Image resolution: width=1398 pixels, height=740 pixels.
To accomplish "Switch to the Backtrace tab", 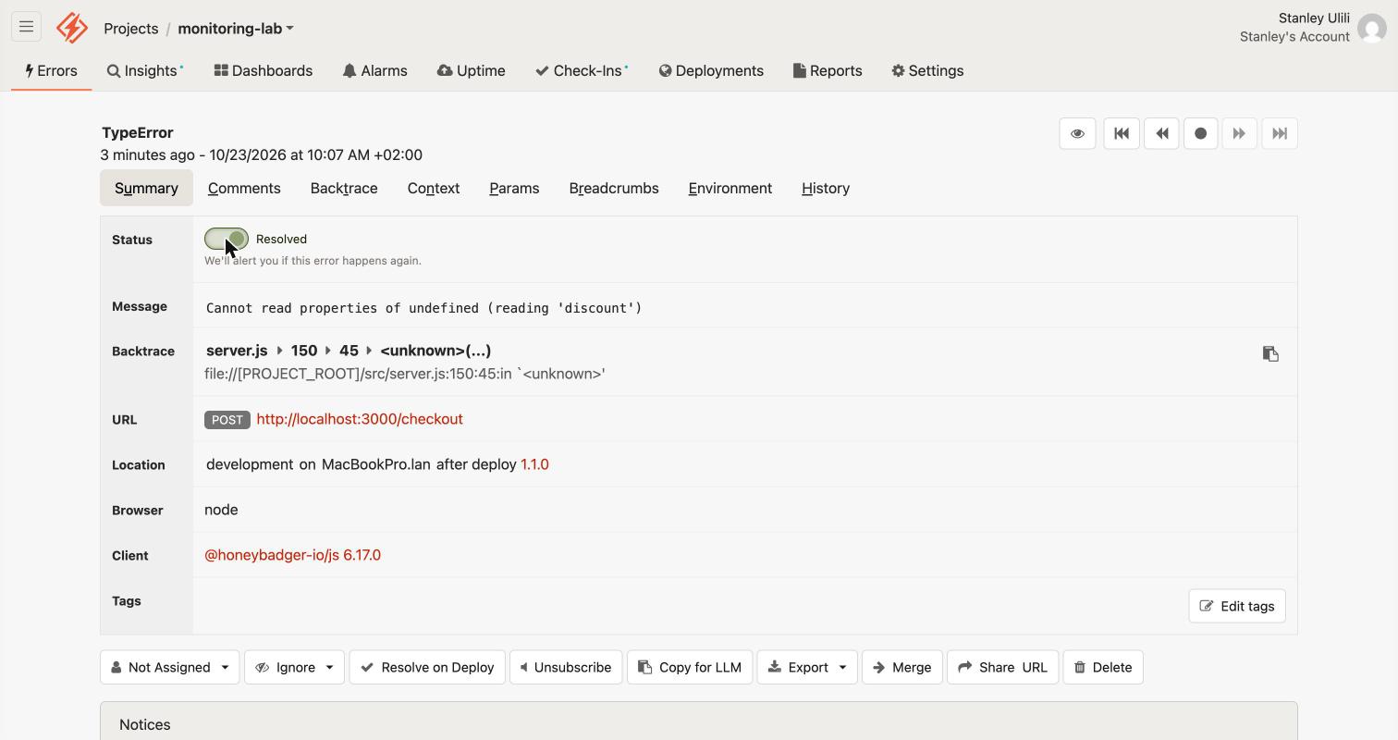I will [344, 188].
